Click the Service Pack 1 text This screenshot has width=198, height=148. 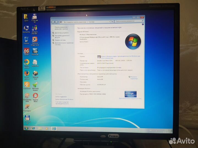tap(84, 42)
